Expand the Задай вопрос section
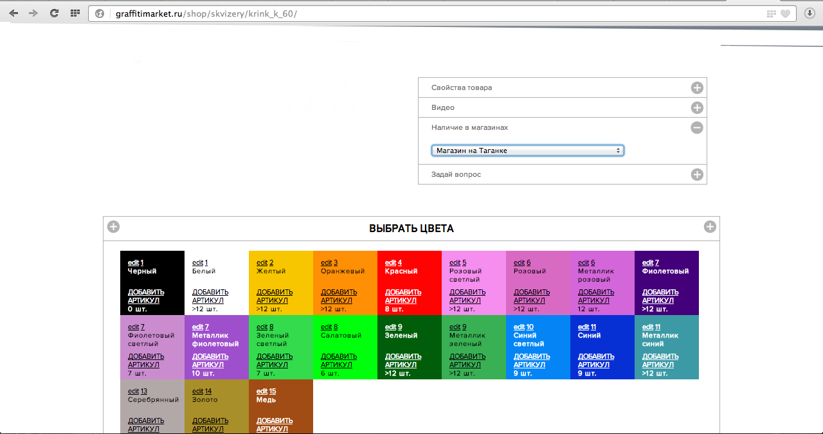Viewport: 823px width, 434px height. [697, 175]
